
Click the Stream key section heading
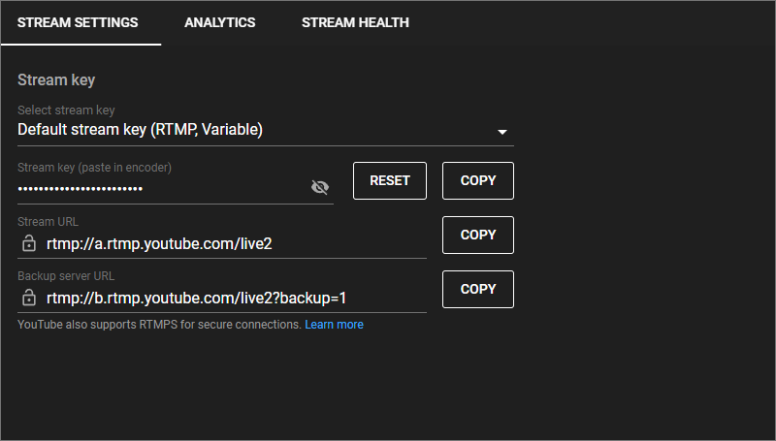coord(56,80)
